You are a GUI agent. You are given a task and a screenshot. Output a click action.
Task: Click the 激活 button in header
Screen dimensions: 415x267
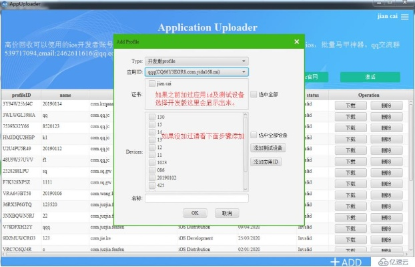[369, 77]
